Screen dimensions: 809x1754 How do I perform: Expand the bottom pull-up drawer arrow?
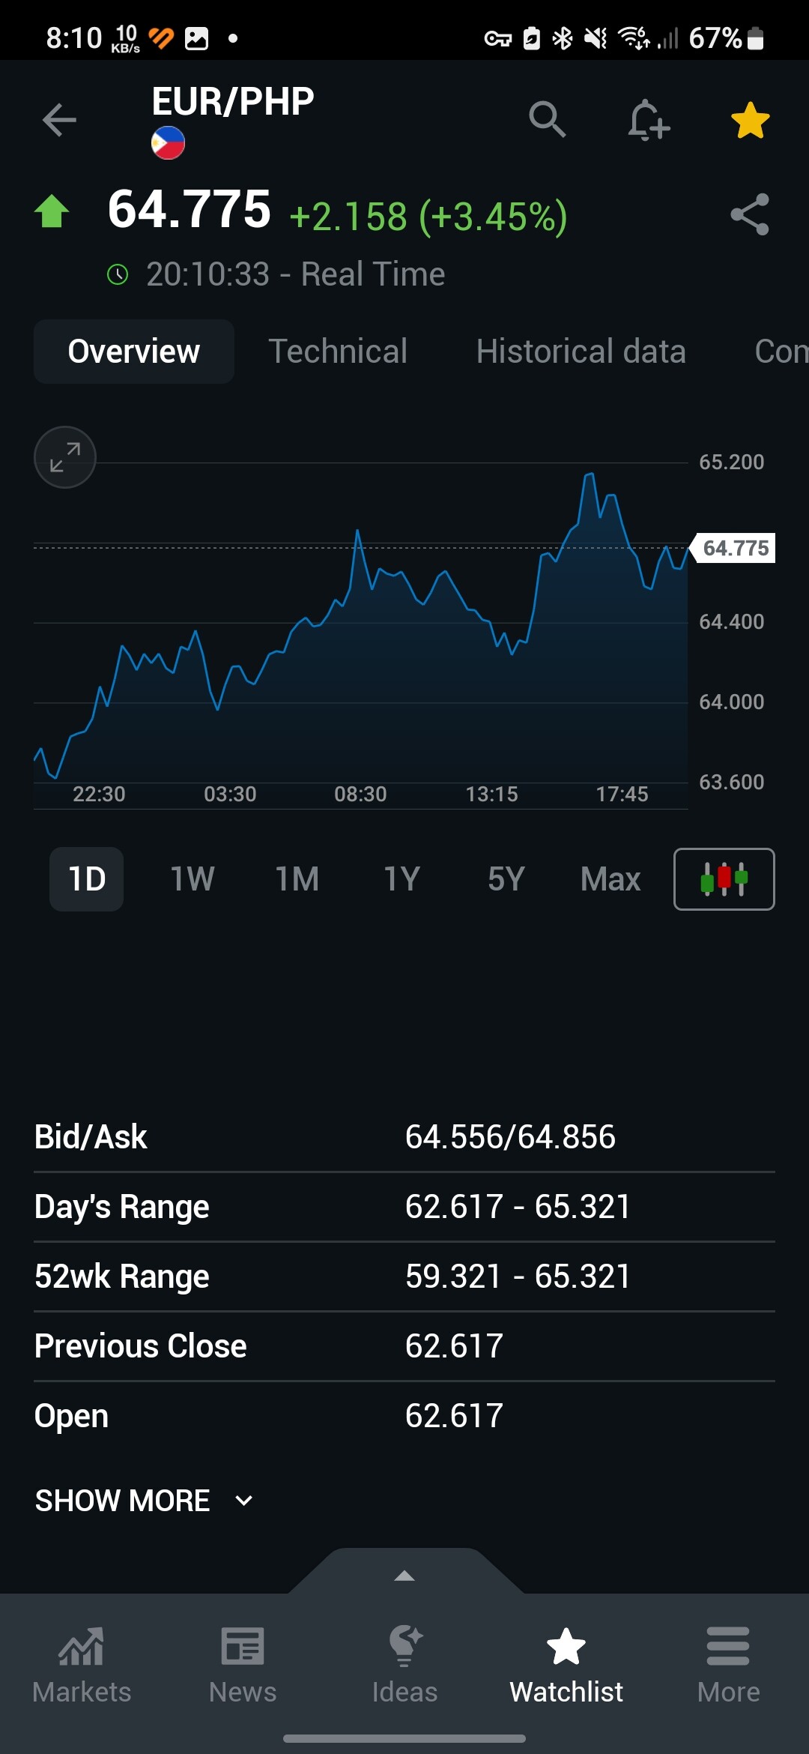(x=404, y=1576)
